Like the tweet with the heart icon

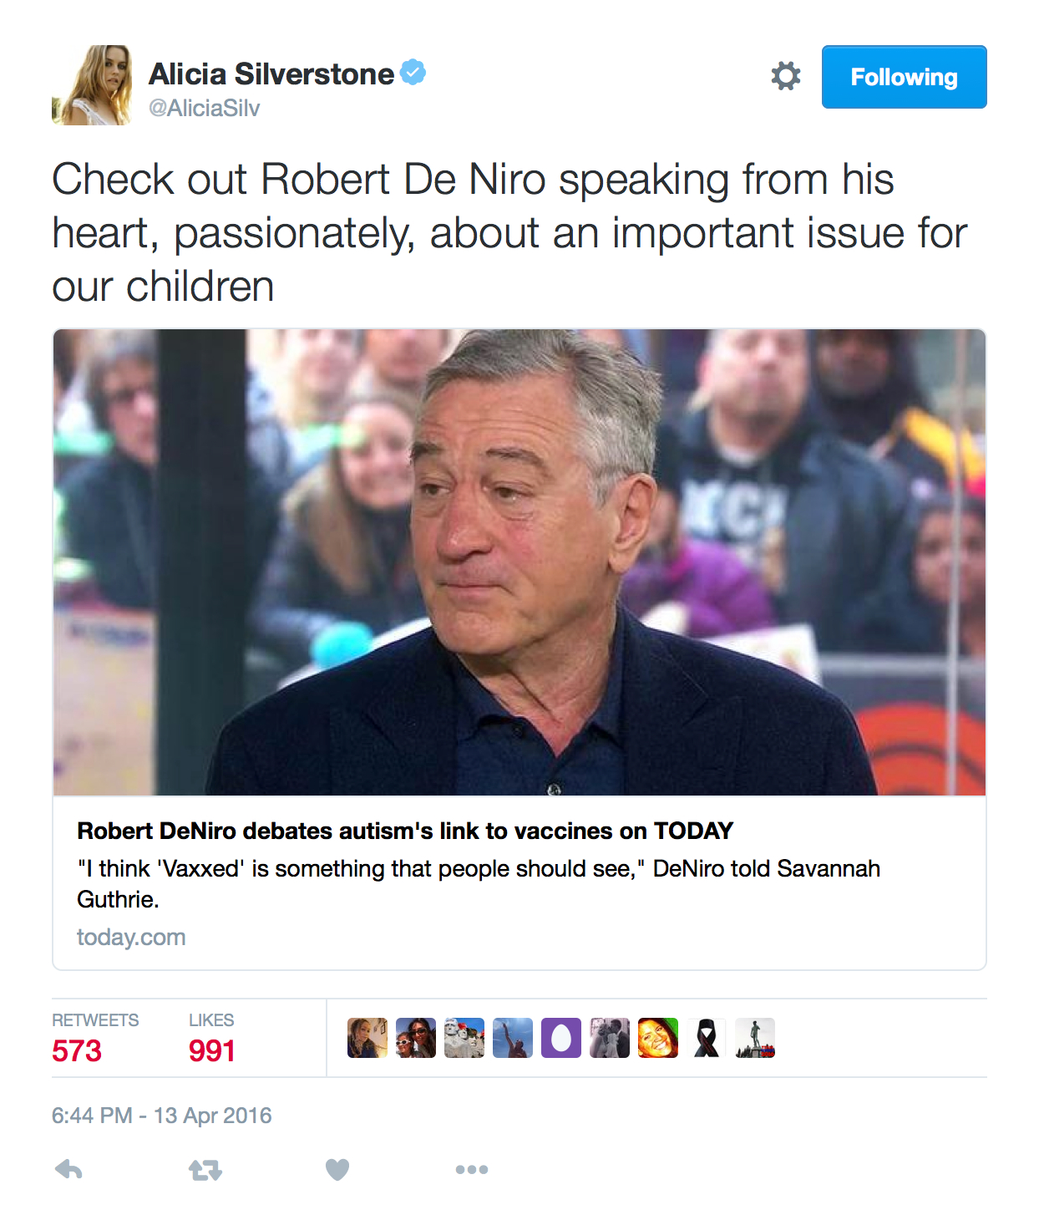337,1169
